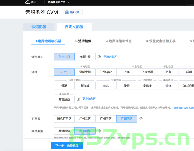Viewport: 194px width, 151px height.
Task: Choose 新加坡 region
Action: pos(85,86)
